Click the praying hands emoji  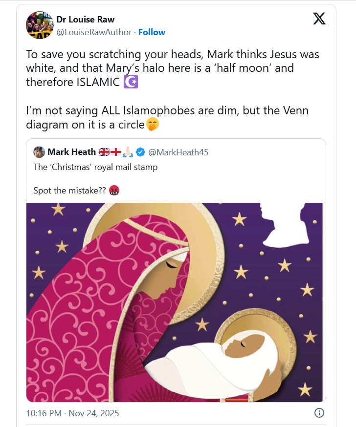coord(128,152)
